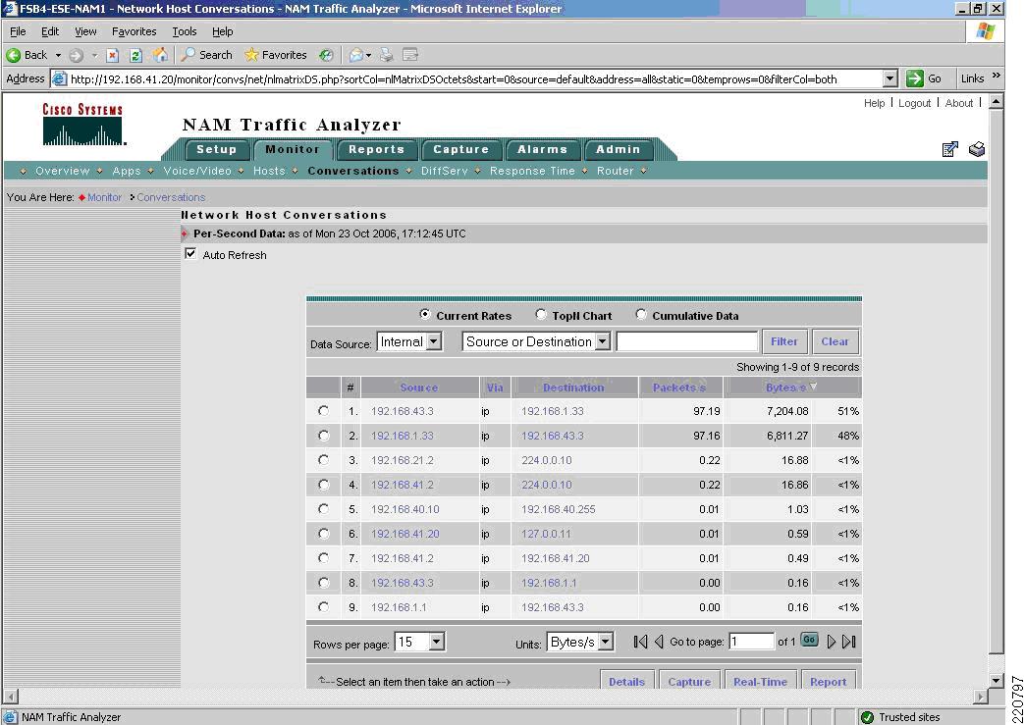Click the vertical scrollbar up arrow

pyautogui.click(x=996, y=101)
